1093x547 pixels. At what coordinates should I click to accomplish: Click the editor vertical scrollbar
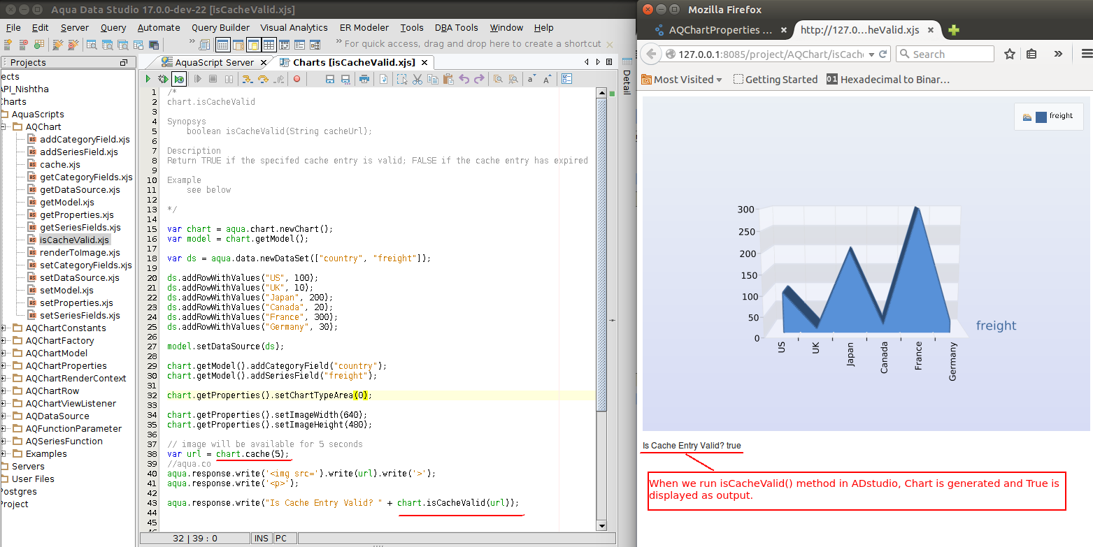pos(600,307)
